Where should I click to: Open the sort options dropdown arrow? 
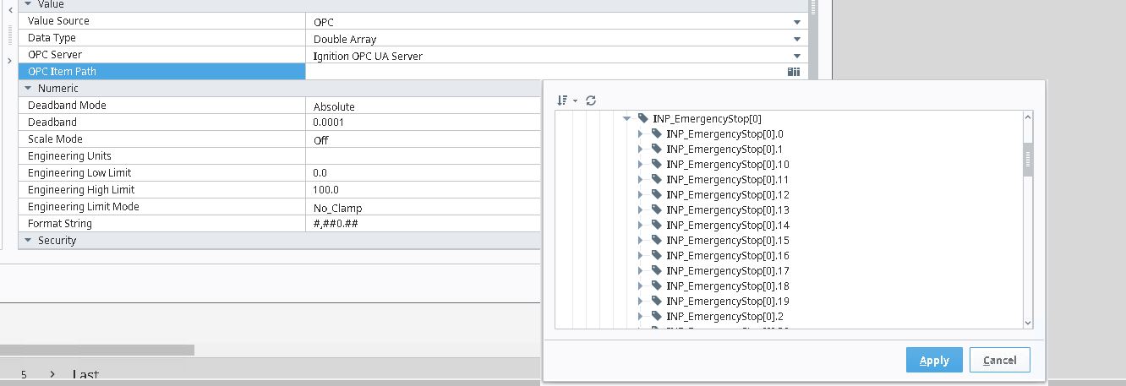coord(575,101)
